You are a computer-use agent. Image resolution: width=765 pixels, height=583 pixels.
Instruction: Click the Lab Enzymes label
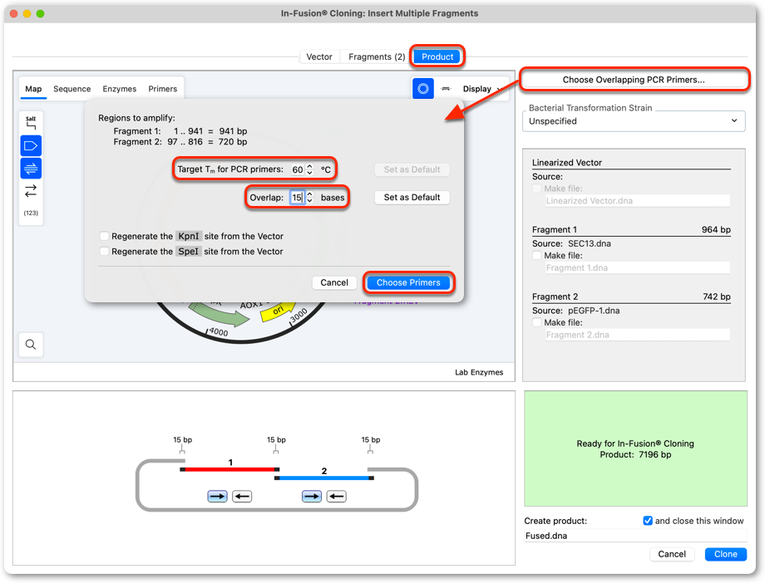tap(479, 372)
